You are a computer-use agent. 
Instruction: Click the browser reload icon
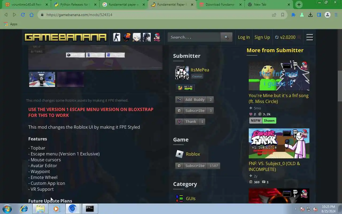[23, 15]
